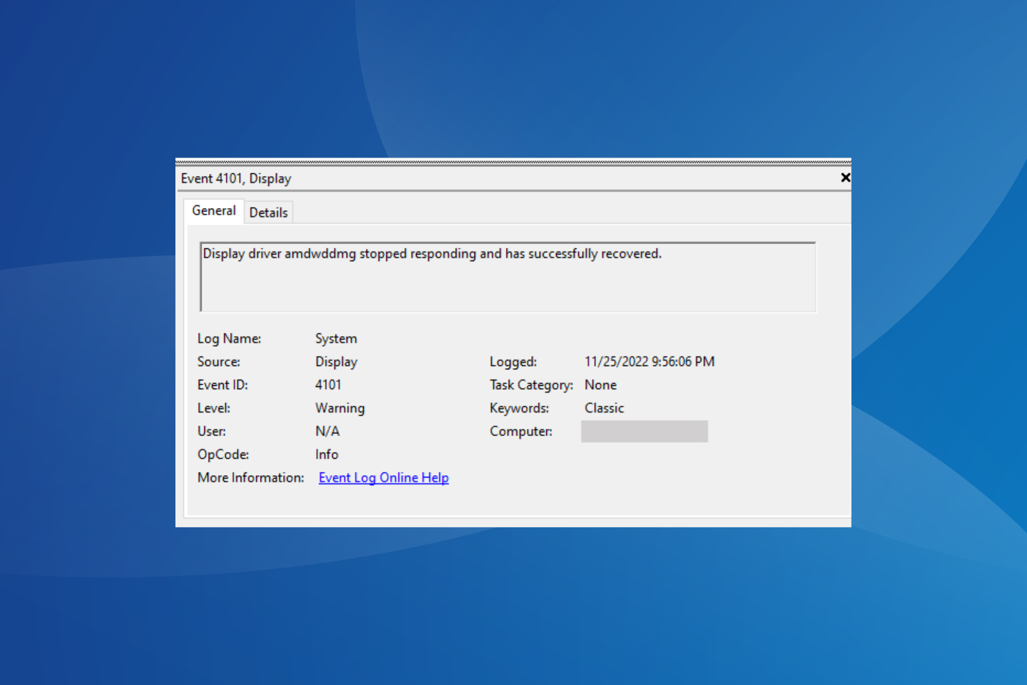Image resolution: width=1027 pixels, height=685 pixels.
Task: Select the OpCode value 'Info'
Action: click(327, 454)
